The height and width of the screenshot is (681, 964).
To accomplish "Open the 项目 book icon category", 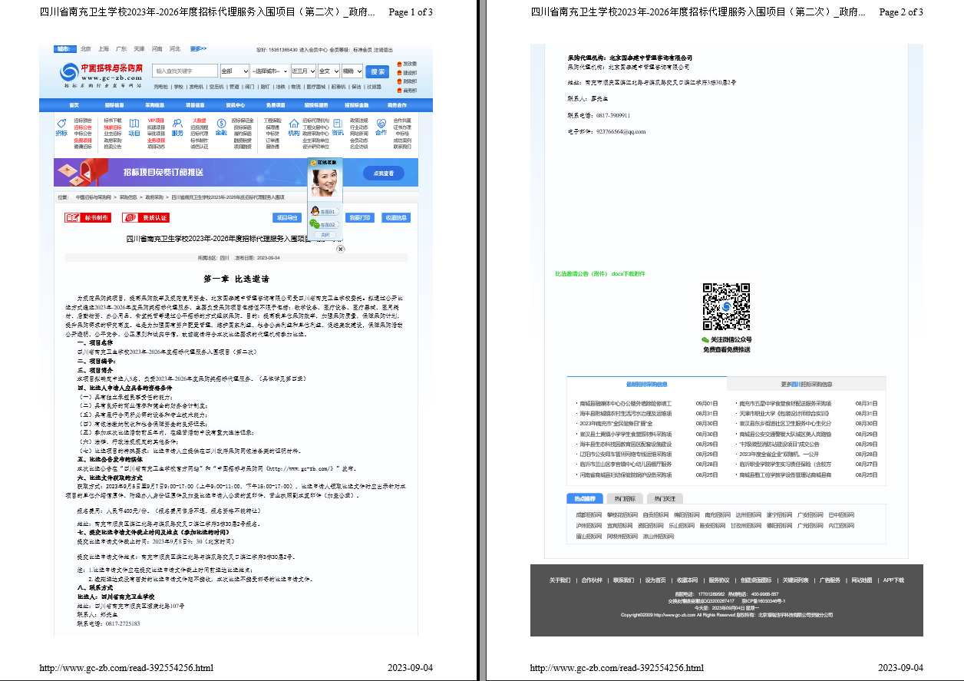I will pos(134,127).
